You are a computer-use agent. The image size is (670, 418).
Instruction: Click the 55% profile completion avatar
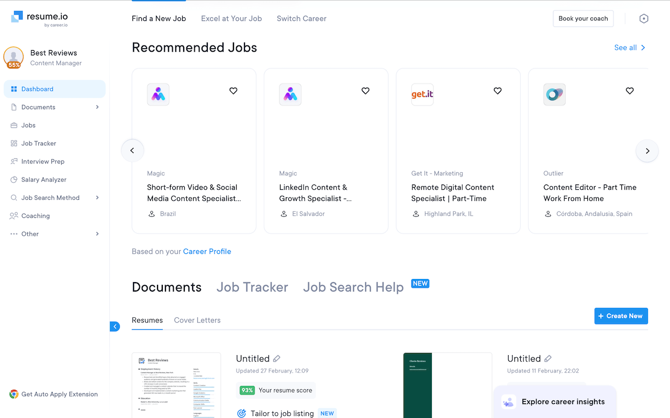point(14,57)
